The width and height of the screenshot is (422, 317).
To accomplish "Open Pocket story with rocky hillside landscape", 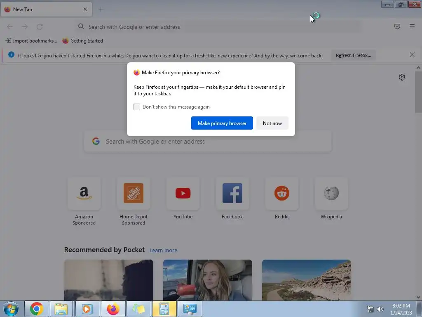I will [x=307, y=280].
